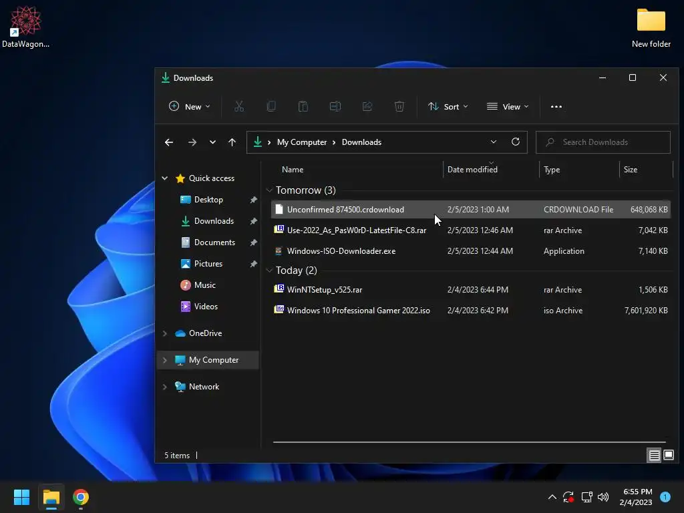Click the Copy icon in toolbar
Image resolution: width=684 pixels, height=513 pixels.
[271, 106]
